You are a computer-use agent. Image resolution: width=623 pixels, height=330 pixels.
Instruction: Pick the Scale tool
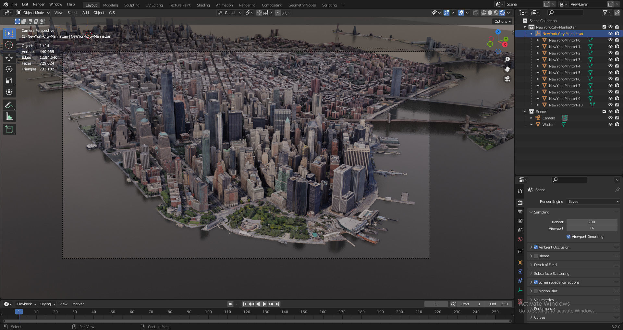(9, 80)
